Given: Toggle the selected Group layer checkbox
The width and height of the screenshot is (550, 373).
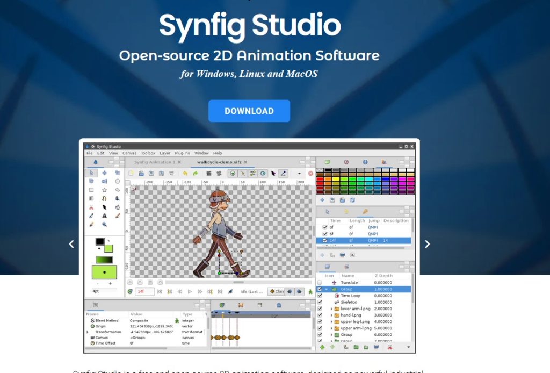Looking at the screenshot, I should point(320,289).
